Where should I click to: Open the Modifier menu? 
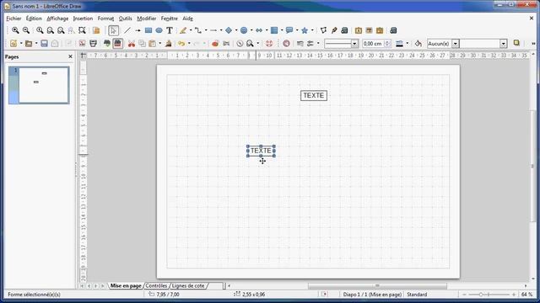pos(147,19)
